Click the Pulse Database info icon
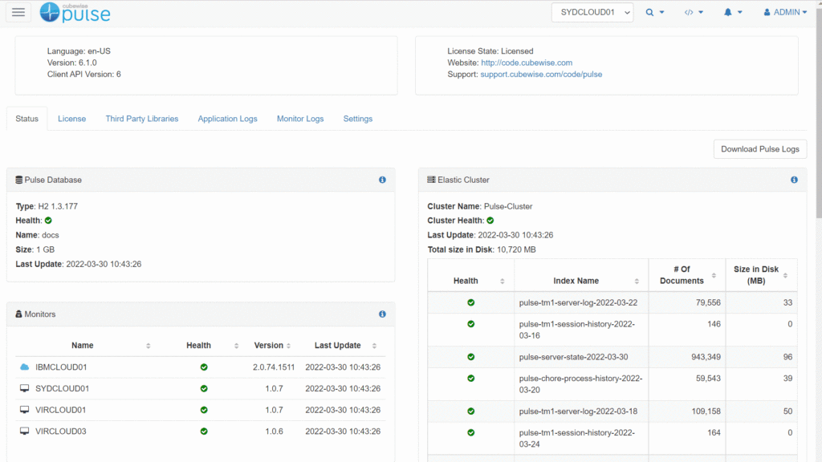The width and height of the screenshot is (822, 462). 382,180
